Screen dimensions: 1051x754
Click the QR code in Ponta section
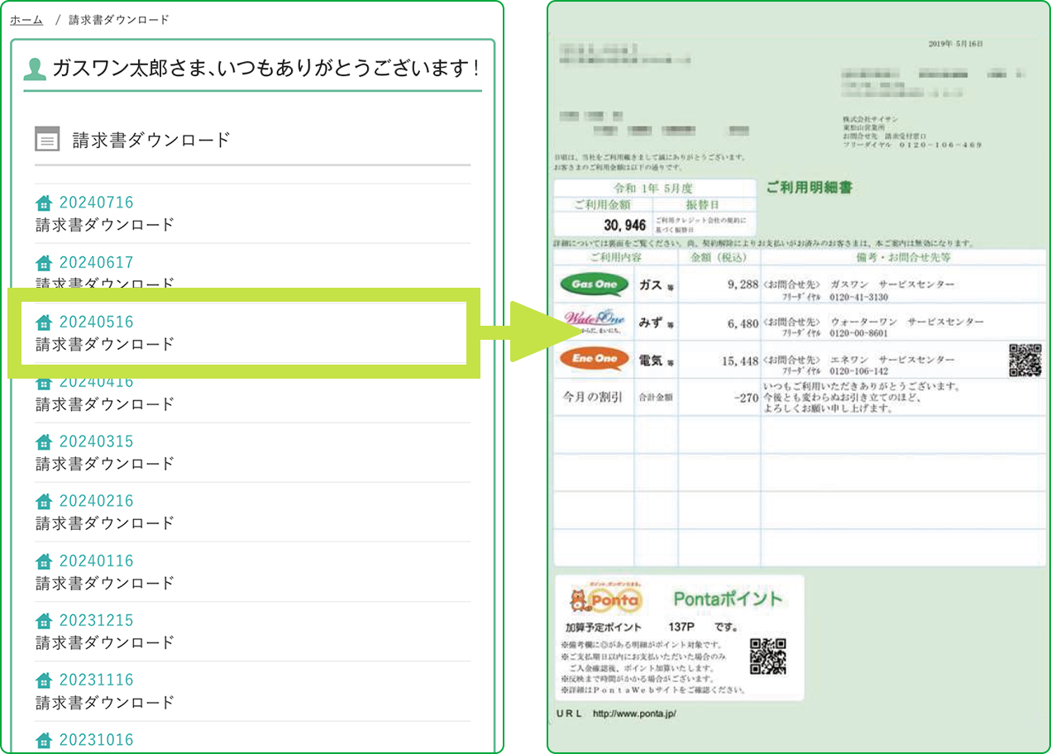tap(767, 656)
